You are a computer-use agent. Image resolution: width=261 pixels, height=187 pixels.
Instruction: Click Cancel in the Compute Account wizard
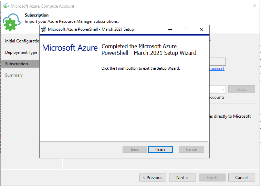click(x=242, y=177)
